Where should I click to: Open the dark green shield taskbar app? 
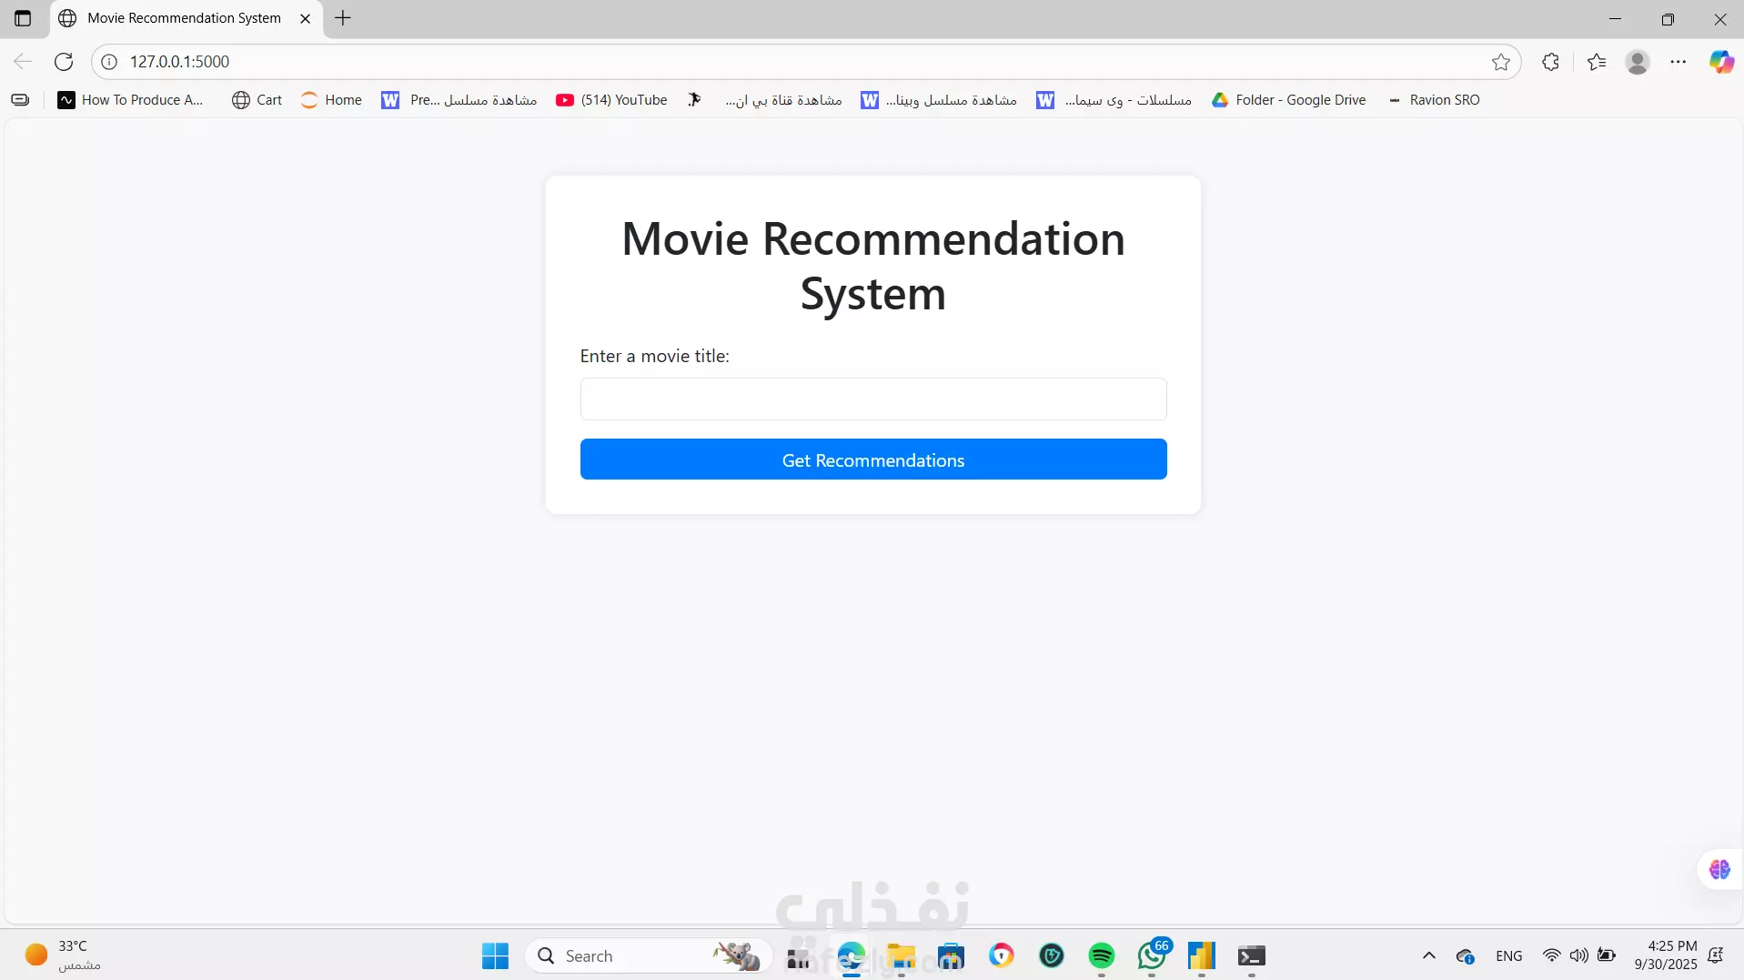click(1052, 955)
